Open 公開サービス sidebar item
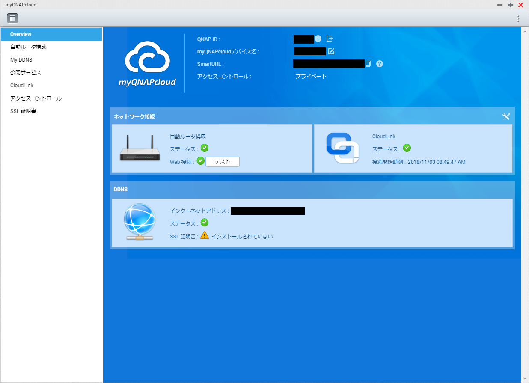The height and width of the screenshot is (383, 529). [51, 73]
